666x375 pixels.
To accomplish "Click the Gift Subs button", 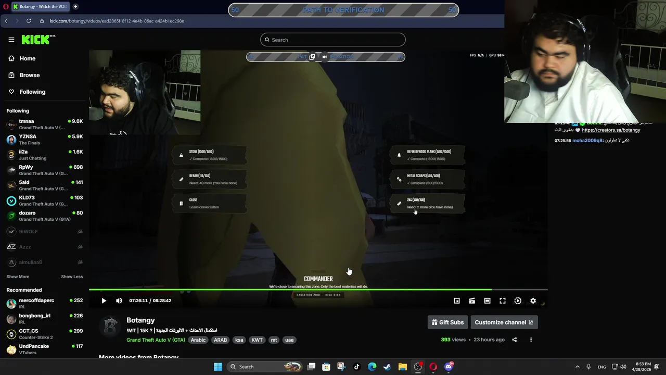I will tap(447, 322).
